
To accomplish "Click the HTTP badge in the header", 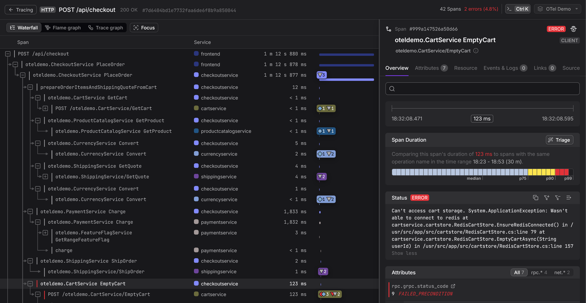I will pyautogui.click(x=47, y=10).
